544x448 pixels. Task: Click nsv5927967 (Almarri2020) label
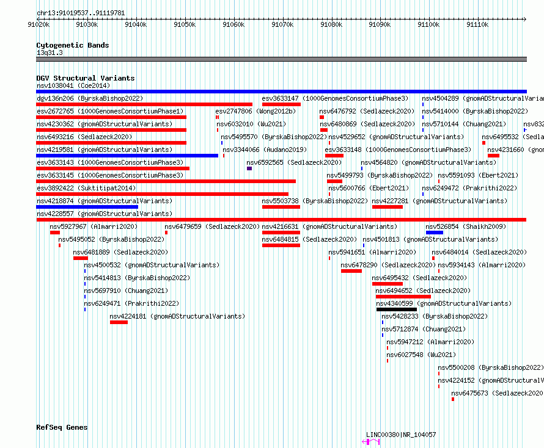click(x=94, y=226)
